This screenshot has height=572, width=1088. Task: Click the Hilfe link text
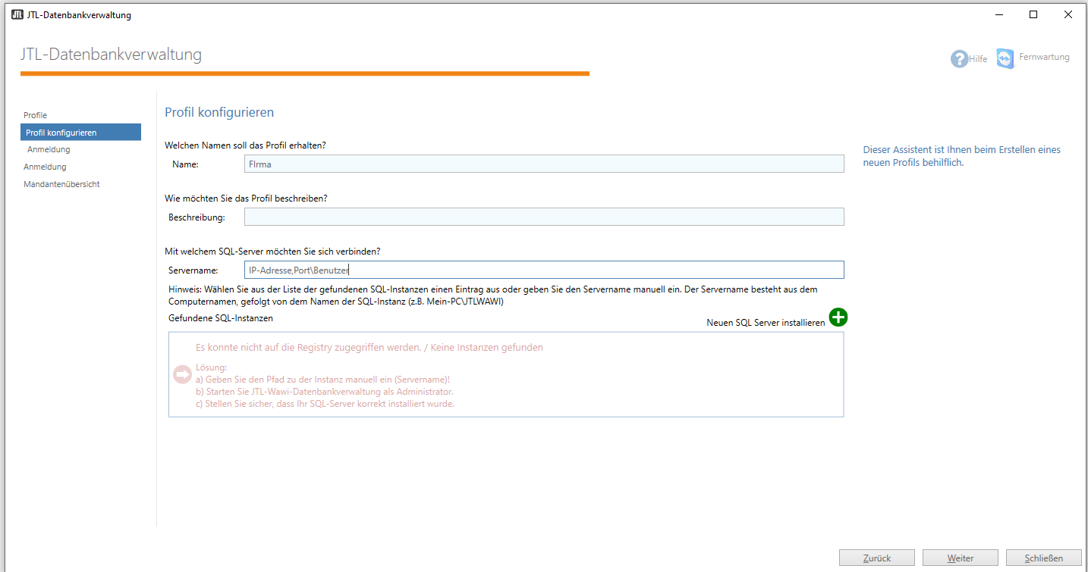(x=978, y=59)
